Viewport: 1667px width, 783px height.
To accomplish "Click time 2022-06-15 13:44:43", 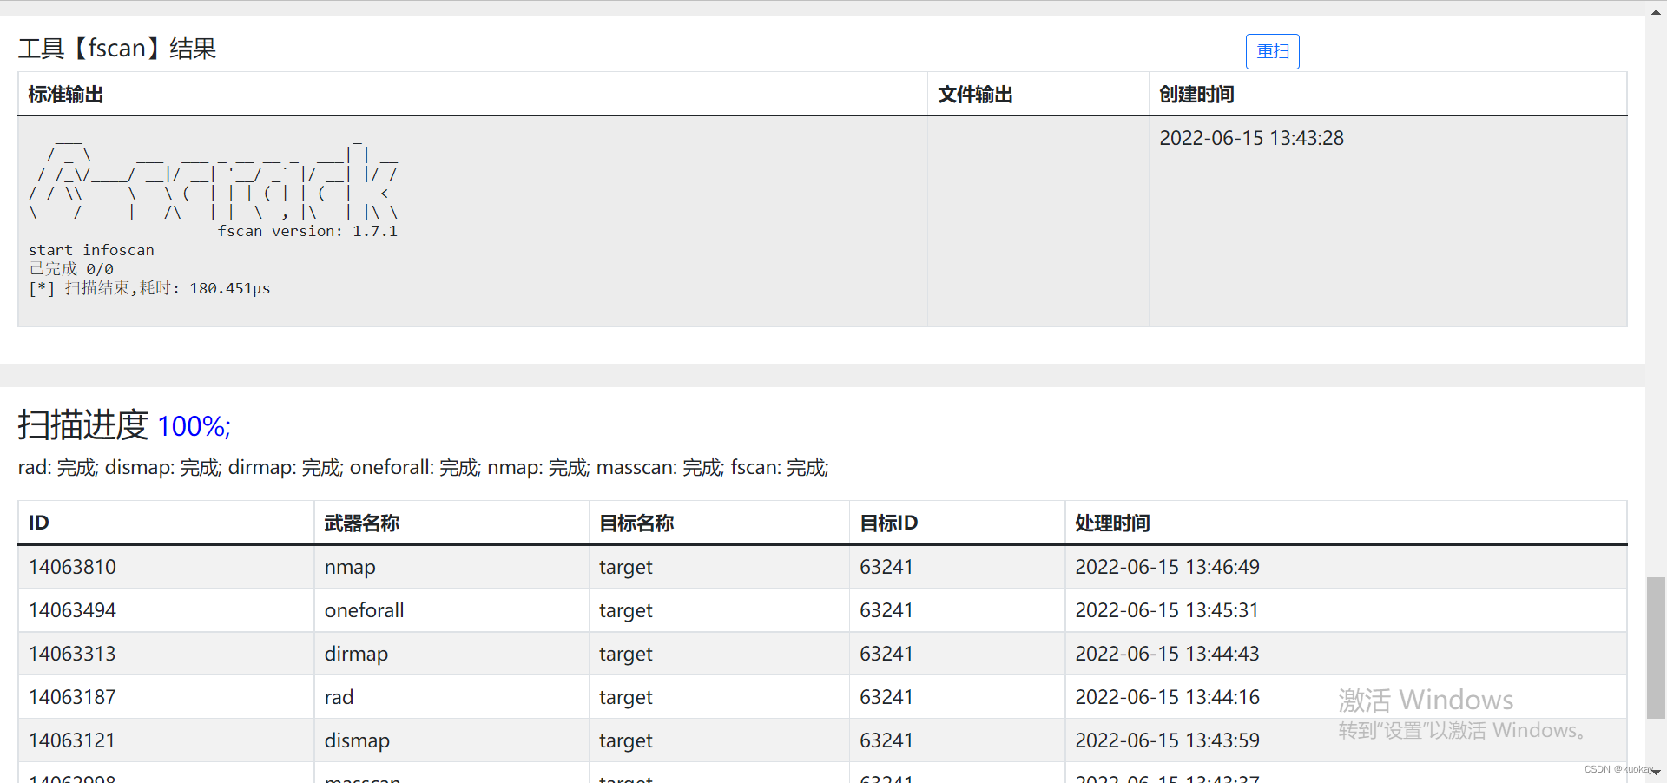I will 1167,654.
